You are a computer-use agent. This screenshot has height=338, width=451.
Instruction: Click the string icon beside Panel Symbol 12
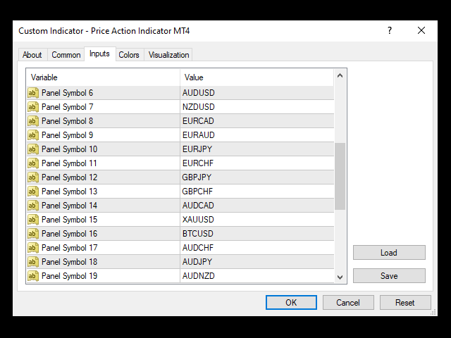pos(33,177)
